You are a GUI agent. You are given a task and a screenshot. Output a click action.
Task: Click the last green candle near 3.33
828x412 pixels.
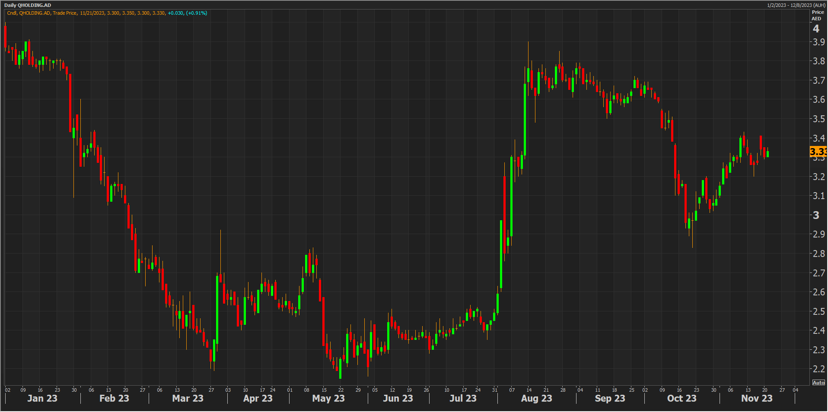pyautogui.click(x=767, y=154)
